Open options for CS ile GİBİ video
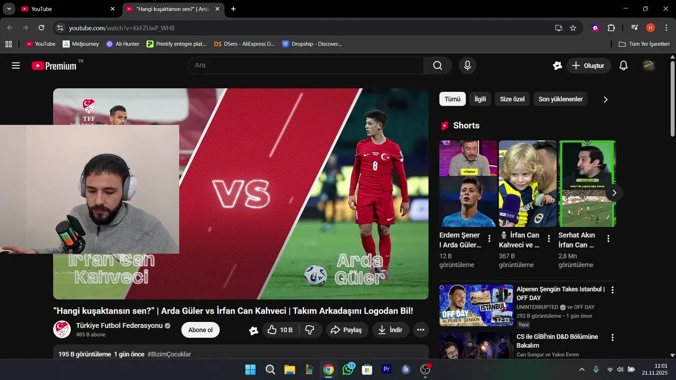Viewport: 676px width, 380px height. point(613,337)
